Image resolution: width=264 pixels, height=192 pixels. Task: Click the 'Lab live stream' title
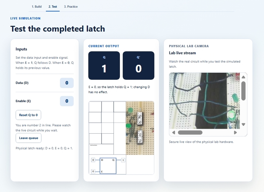[x=182, y=53]
